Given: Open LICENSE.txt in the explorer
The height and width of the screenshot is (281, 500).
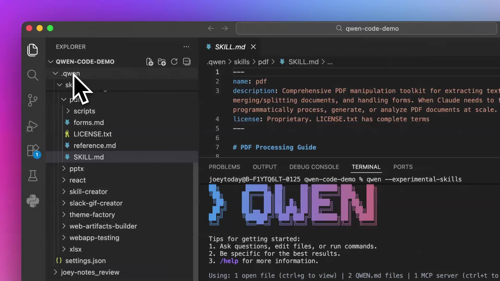Looking at the screenshot, I should point(92,134).
